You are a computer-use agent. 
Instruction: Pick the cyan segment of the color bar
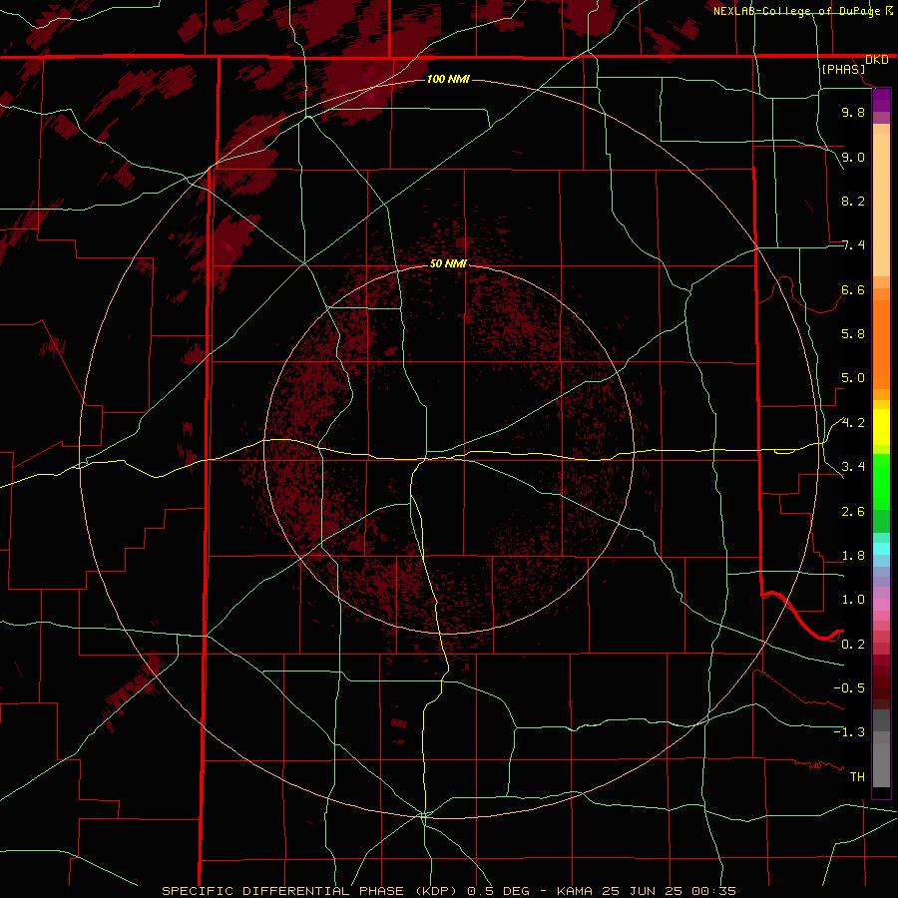pyautogui.click(x=881, y=549)
